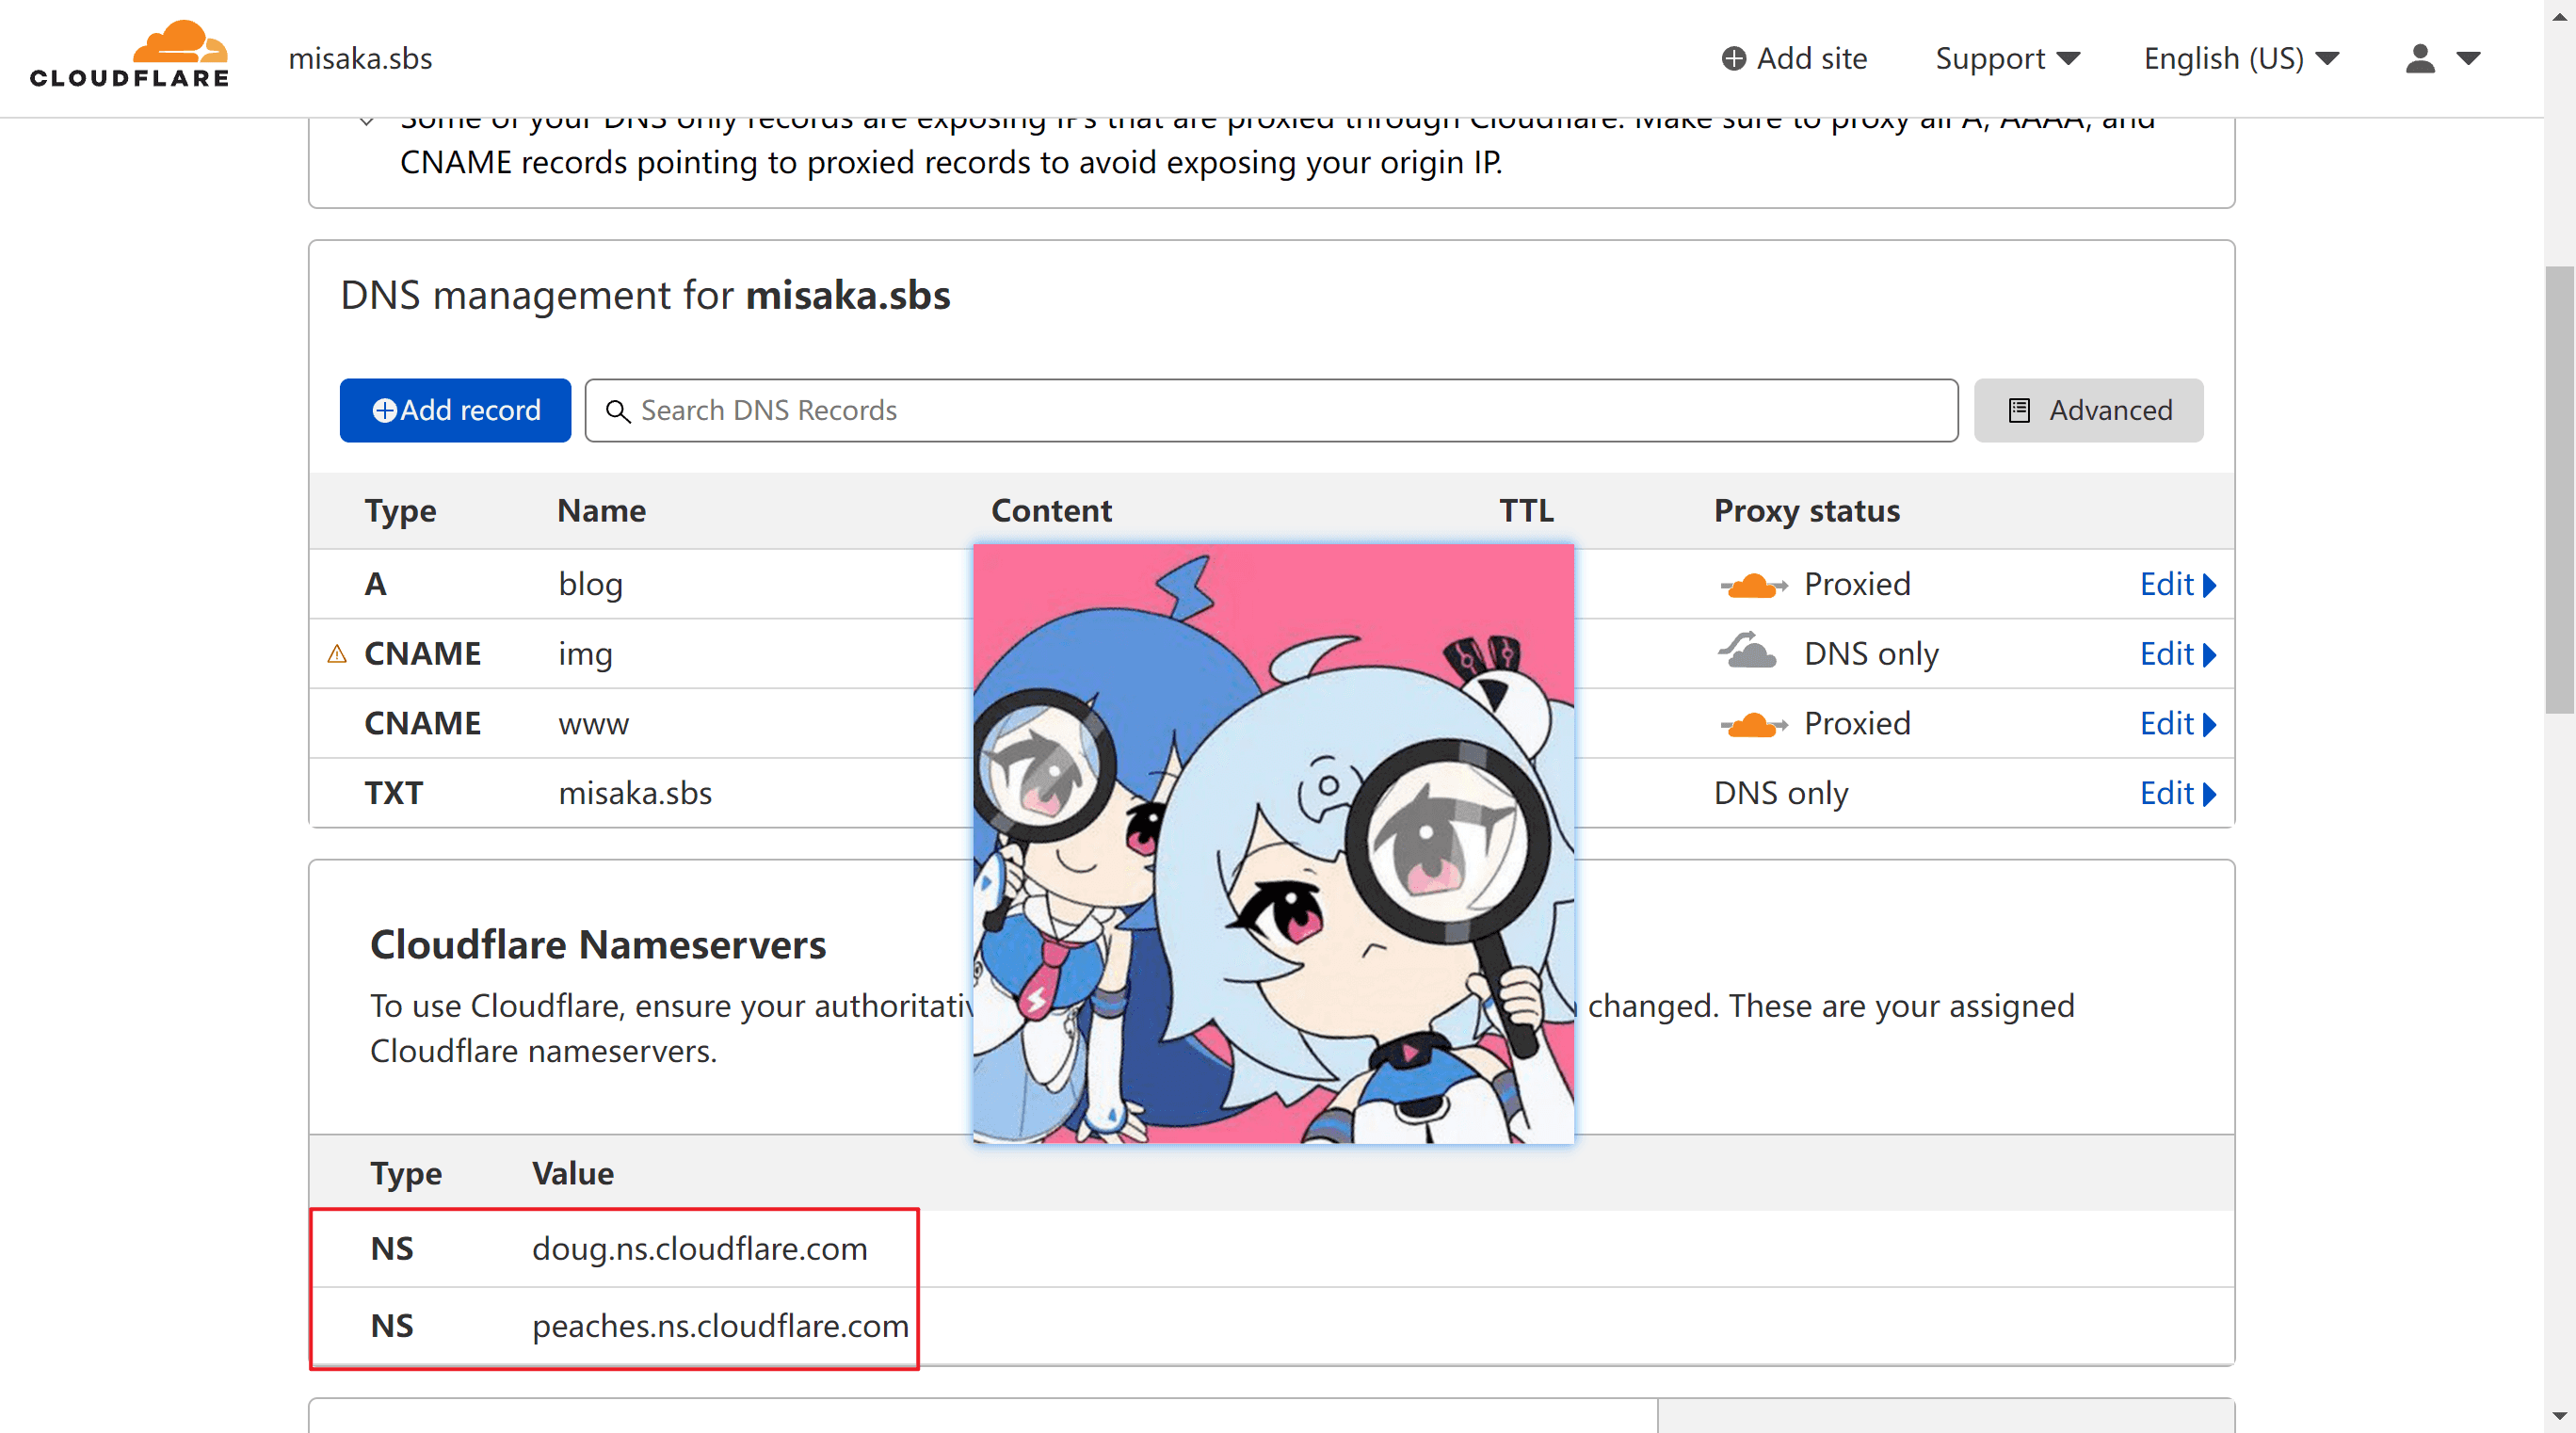Click the magnifier icon in DNS search
This screenshot has height=1433, width=2576.
(618, 411)
